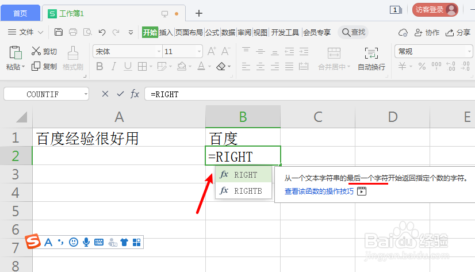Select RIGHTB from function suggestions

click(x=243, y=191)
